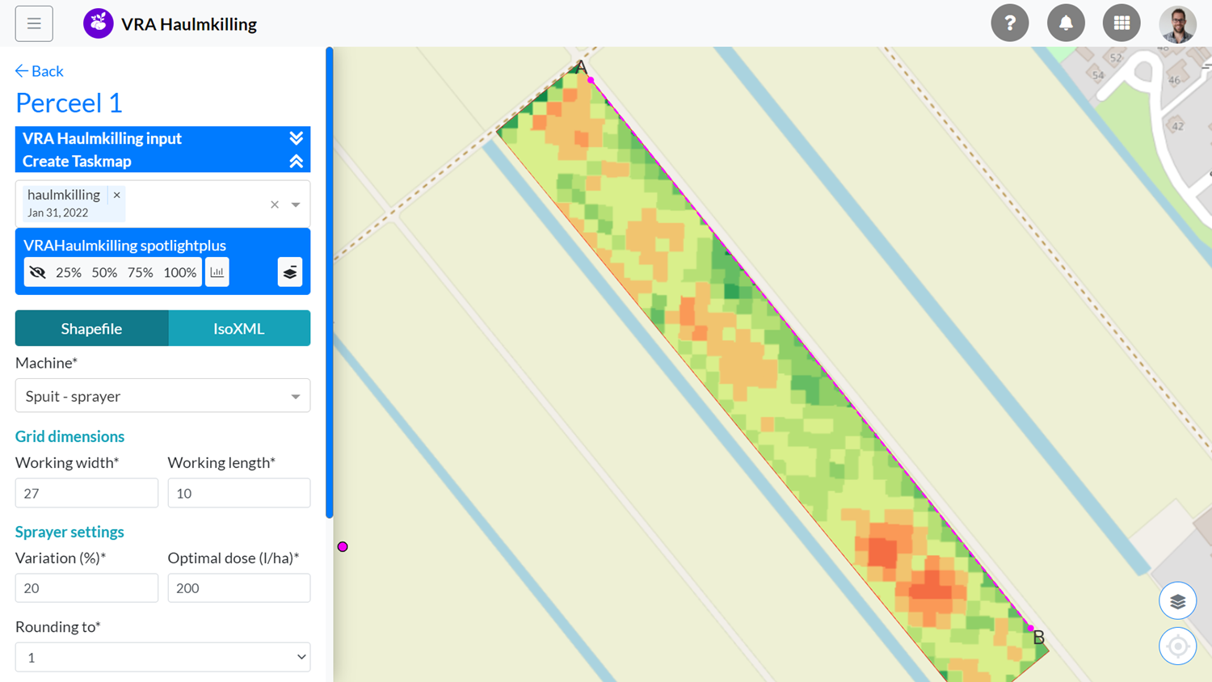Image resolution: width=1212 pixels, height=682 pixels.
Task: Click the Working width input field
Action: [86, 493]
